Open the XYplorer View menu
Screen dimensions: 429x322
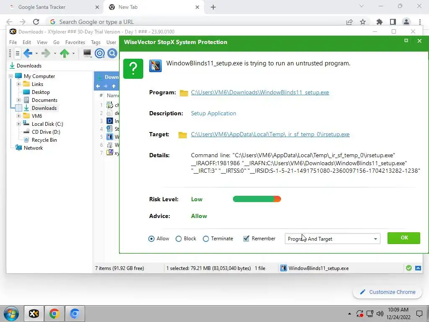pos(42,42)
